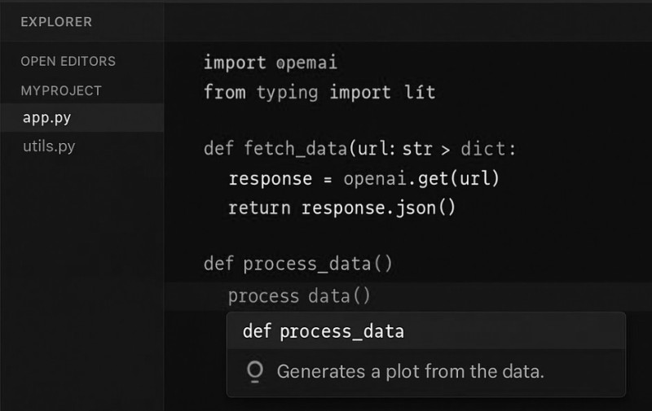Click the openai.get(url) call
The height and width of the screenshot is (411, 652).
[x=421, y=178]
